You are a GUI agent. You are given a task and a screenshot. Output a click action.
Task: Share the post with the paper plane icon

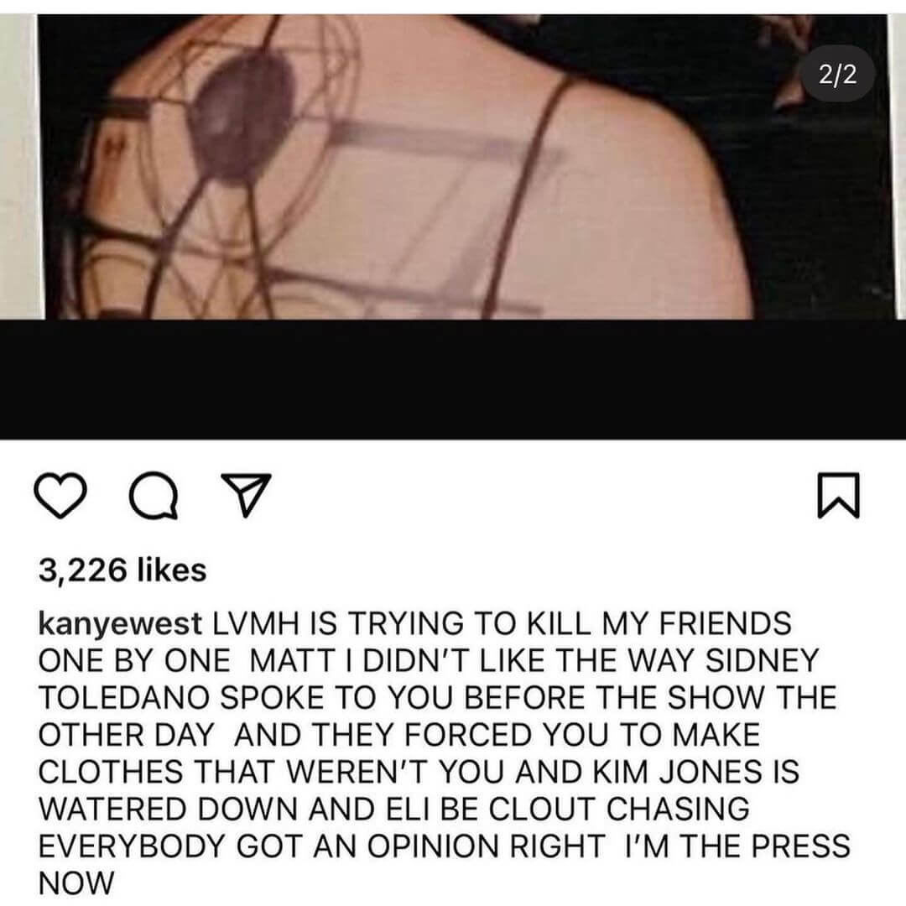coord(247,495)
